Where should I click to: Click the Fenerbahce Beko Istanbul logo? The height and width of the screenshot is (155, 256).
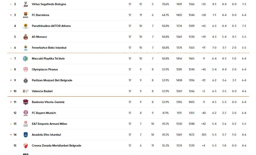point(26,48)
